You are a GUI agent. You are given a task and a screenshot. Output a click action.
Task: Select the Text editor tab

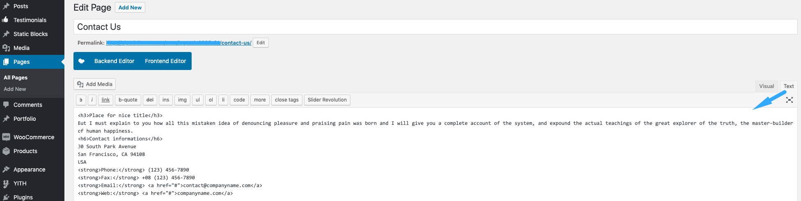tap(789, 86)
